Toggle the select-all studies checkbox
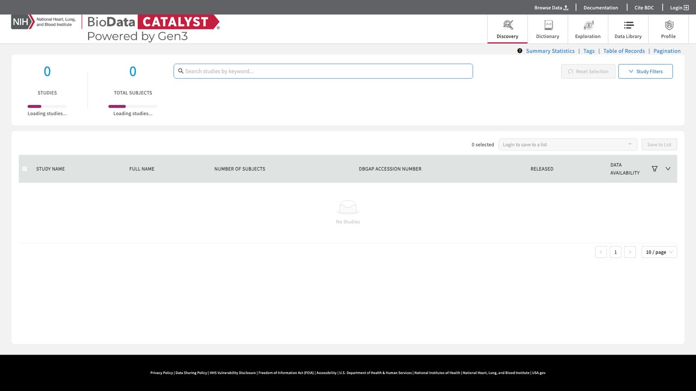Viewport: 696px width, 391px height. pyautogui.click(x=24, y=169)
